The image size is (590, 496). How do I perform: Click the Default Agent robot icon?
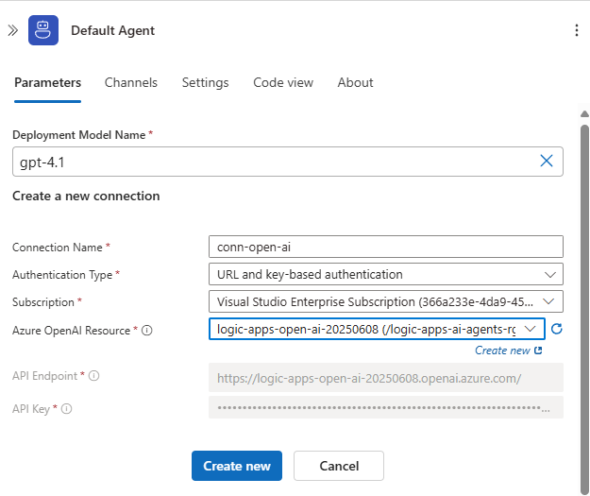click(x=43, y=30)
